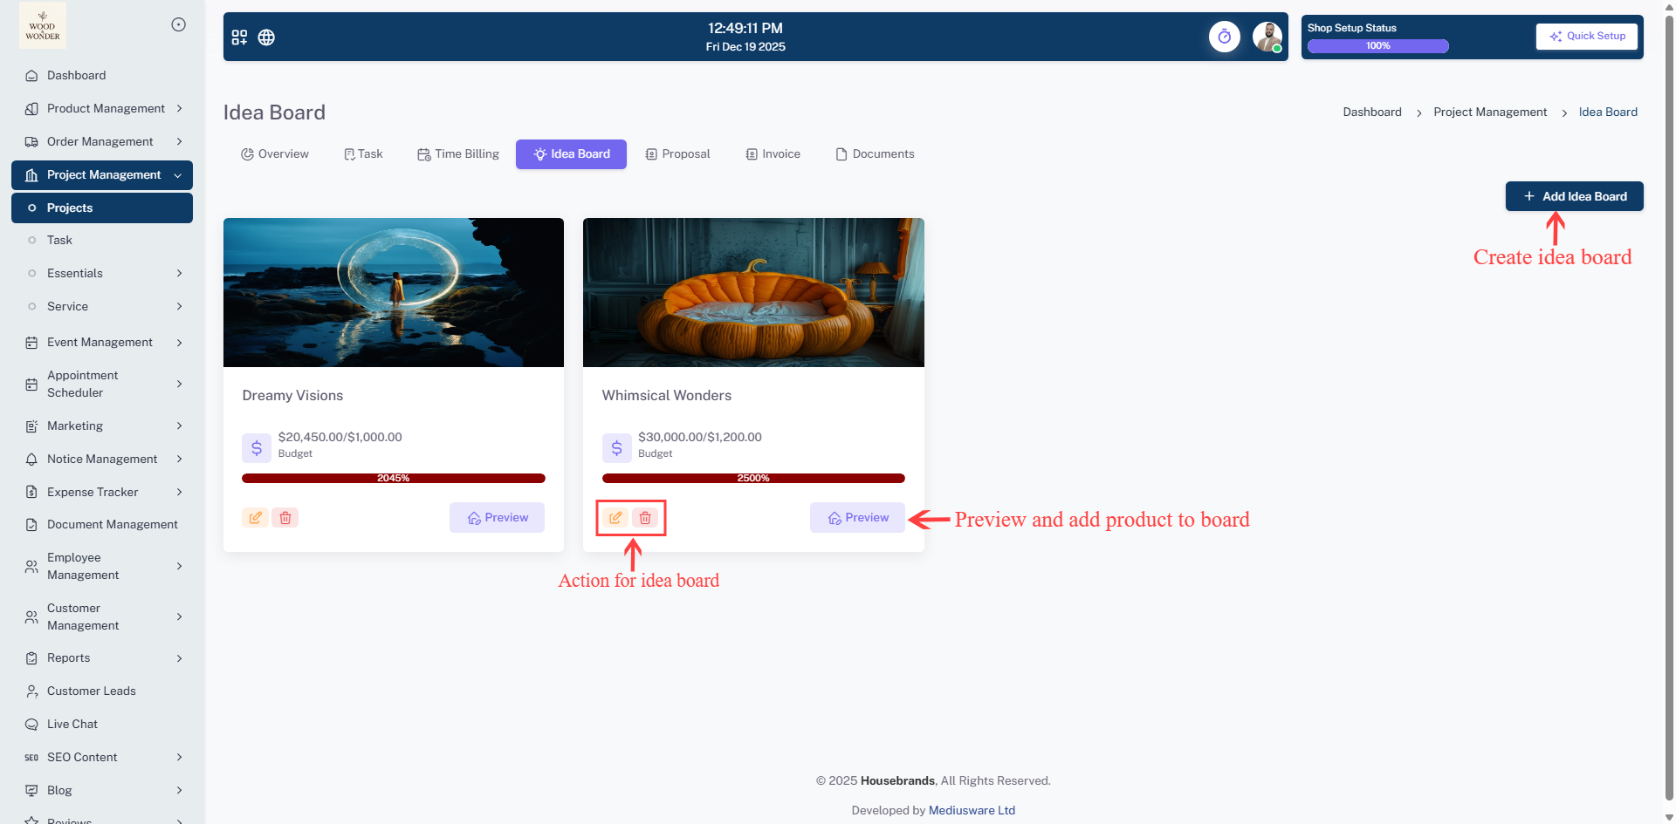Open the timer clock icon in header
The height and width of the screenshot is (824, 1676).
pyautogui.click(x=1224, y=37)
